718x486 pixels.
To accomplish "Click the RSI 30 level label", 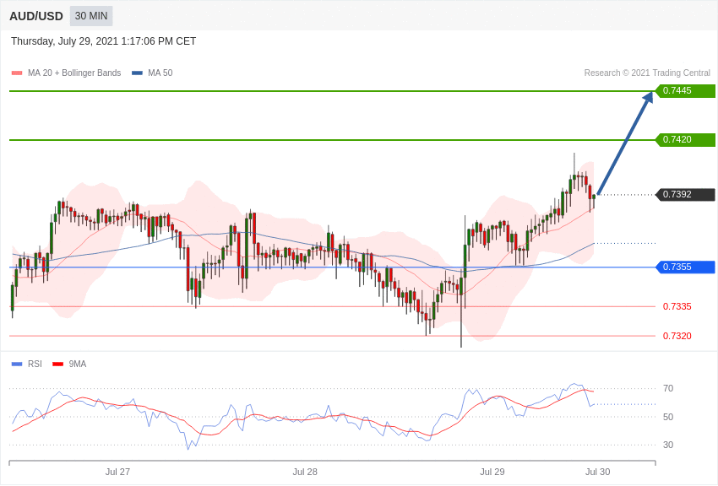I will [x=668, y=445].
